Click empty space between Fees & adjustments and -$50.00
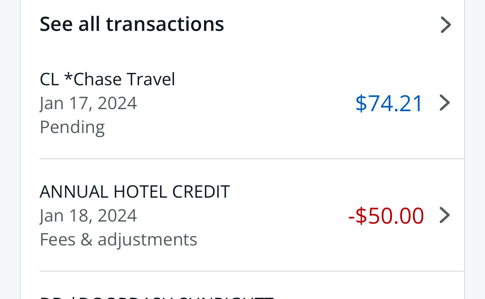The height and width of the screenshot is (299, 485). click(272, 239)
